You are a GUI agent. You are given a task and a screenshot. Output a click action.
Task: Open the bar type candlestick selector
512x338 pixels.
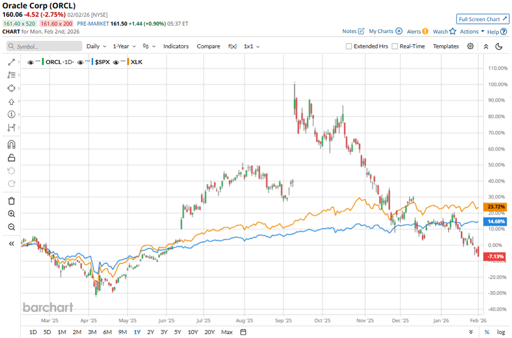click(149, 46)
